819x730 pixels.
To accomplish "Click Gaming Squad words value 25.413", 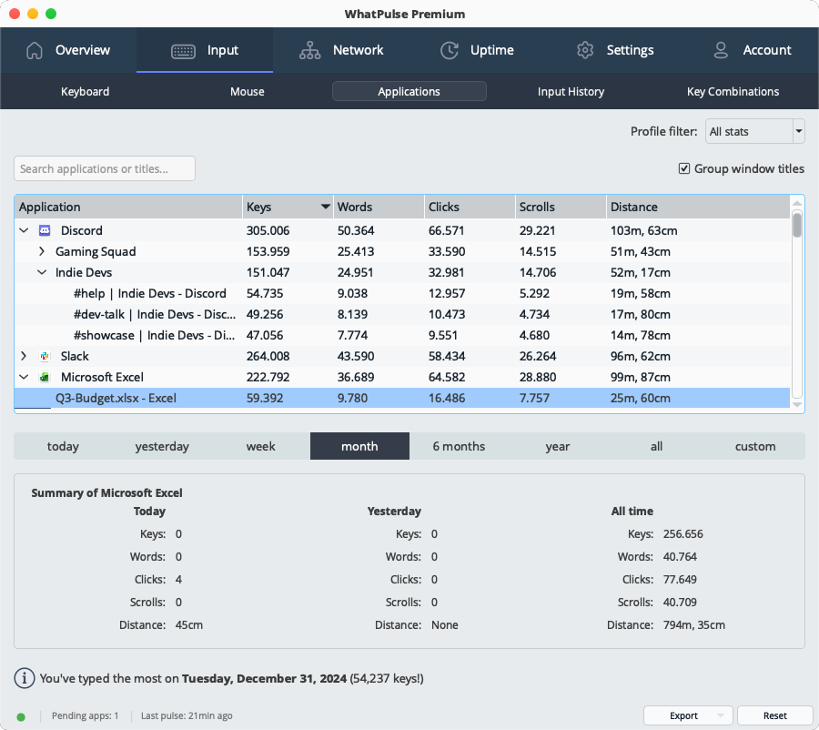I will pos(356,251).
